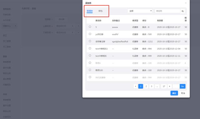200x119 pixels.
Task: Close the 添加券 dialog
Action: pyautogui.click(x=186, y=3)
